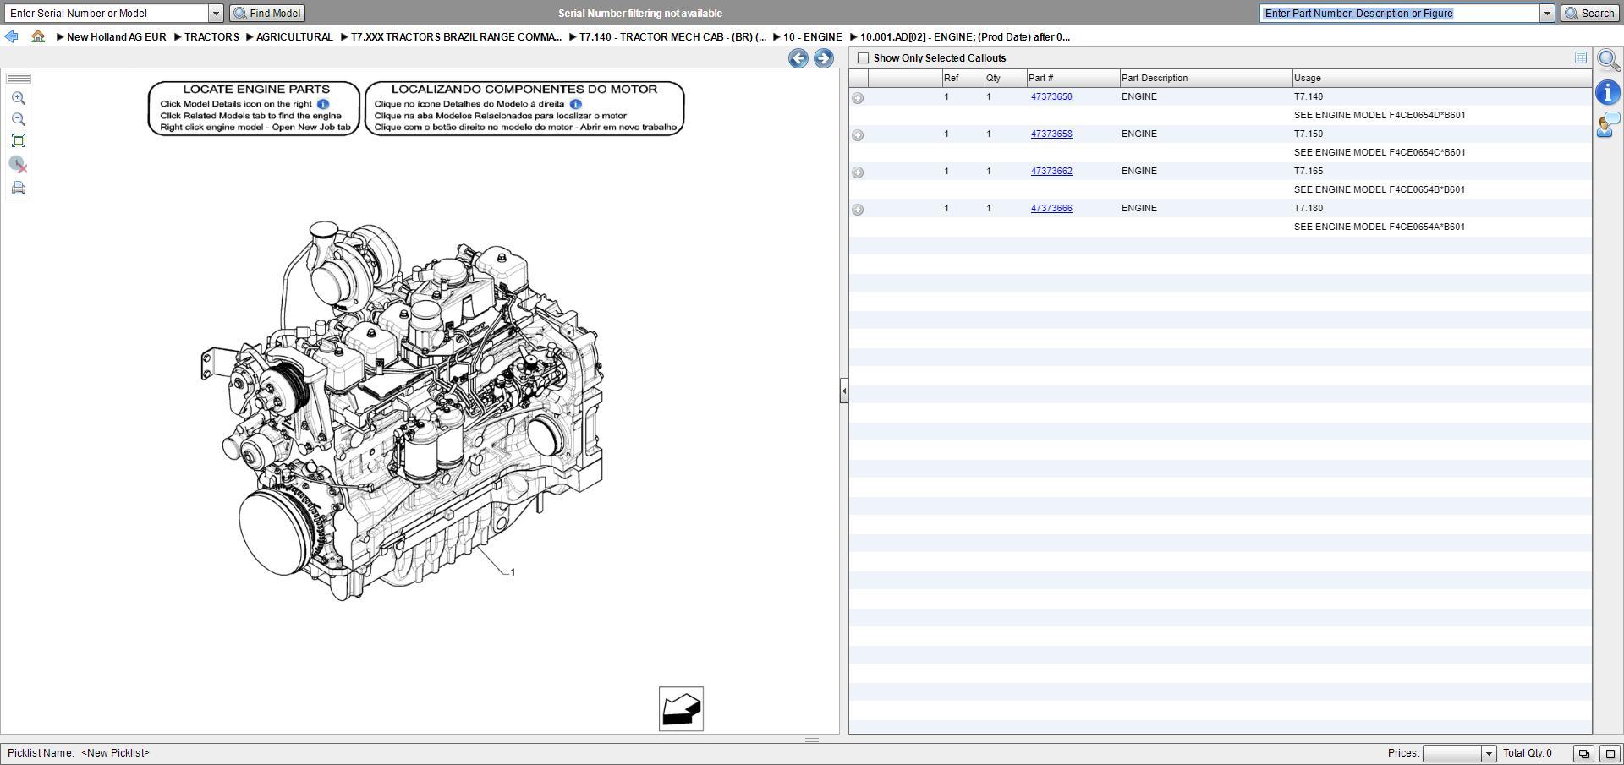Click the Find Model button
The image size is (1624, 765).
[x=267, y=14]
